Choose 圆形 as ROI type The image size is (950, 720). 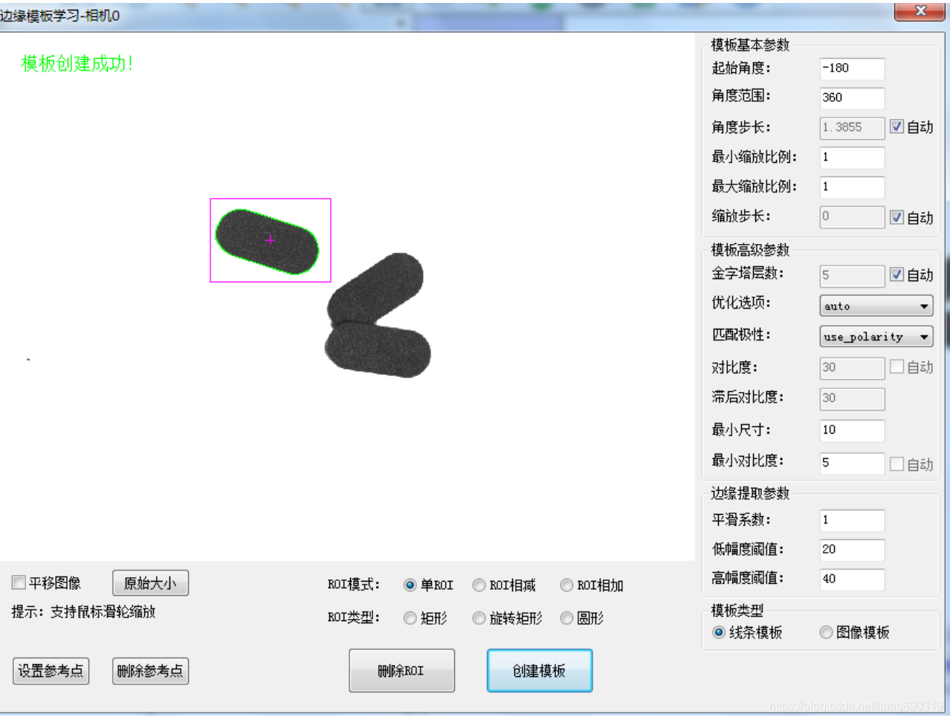coord(566,618)
